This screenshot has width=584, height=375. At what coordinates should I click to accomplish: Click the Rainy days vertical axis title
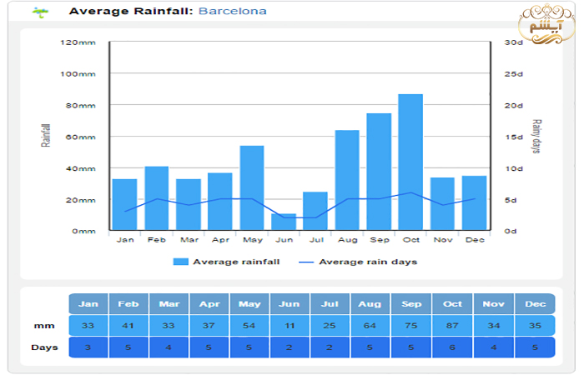click(x=536, y=136)
